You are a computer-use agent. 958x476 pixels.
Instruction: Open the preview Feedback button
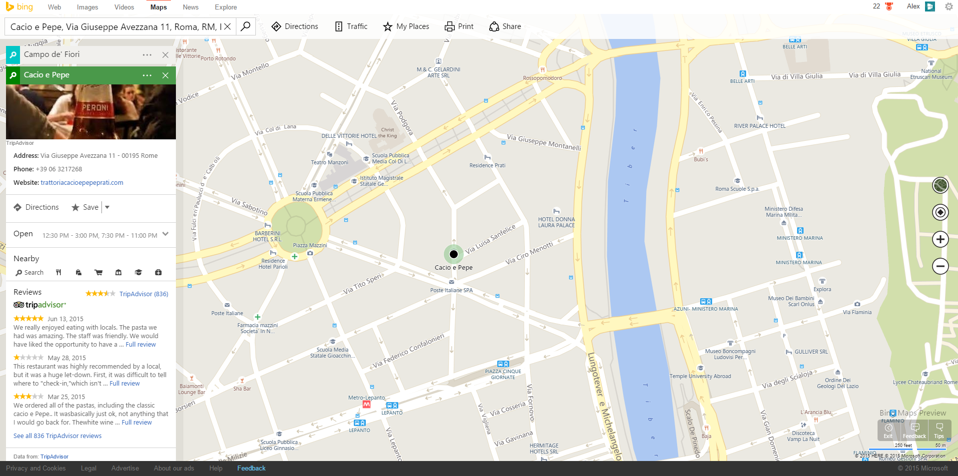[x=915, y=431]
